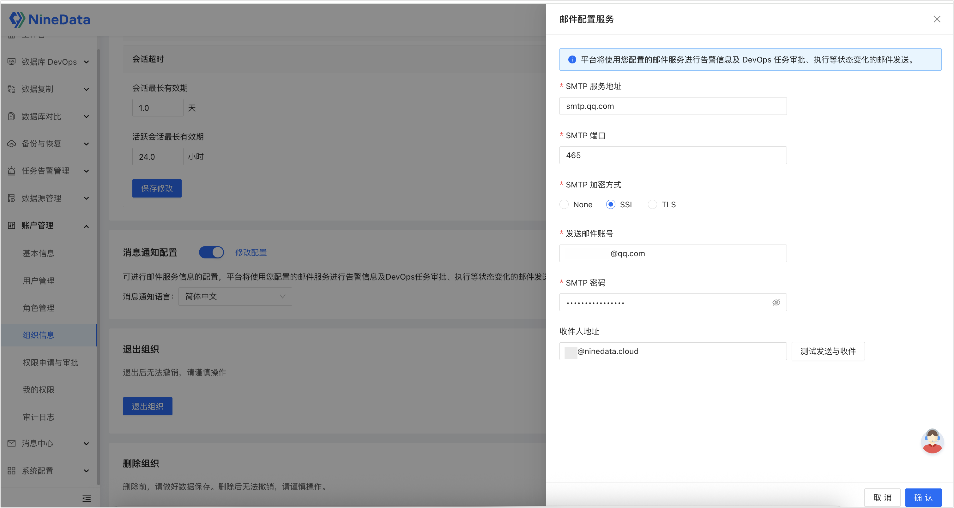954x508 pixels.
Task: Select the None encryption radio button
Action: [564, 204]
